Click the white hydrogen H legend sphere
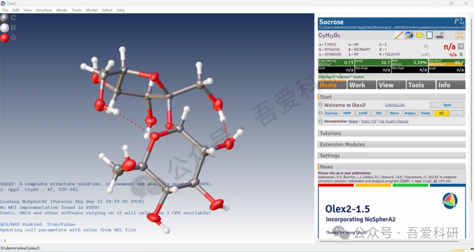The height and width of the screenshot is (252, 474). 4,28
